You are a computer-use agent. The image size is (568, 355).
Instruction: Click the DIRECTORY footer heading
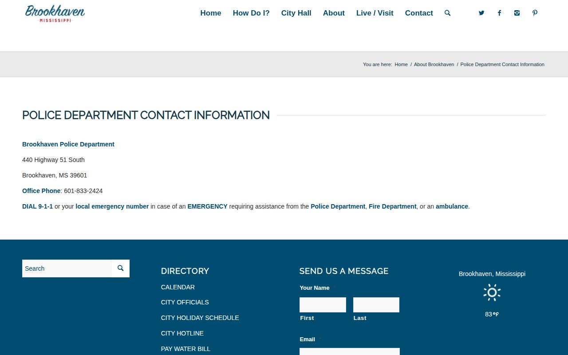[x=185, y=271]
